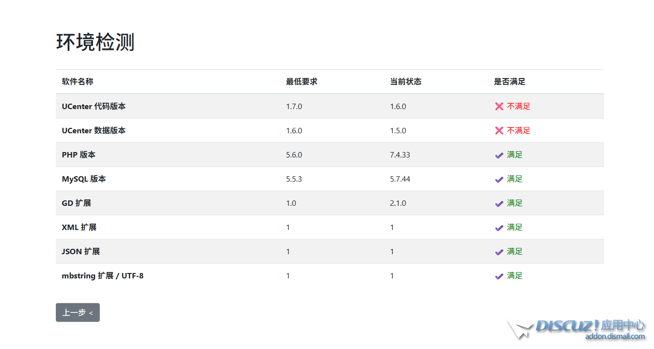Image resolution: width=654 pixels, height=349 pixels.
Task: Click the red X icon for UCenter 代码版本
Action: point(499,106)
